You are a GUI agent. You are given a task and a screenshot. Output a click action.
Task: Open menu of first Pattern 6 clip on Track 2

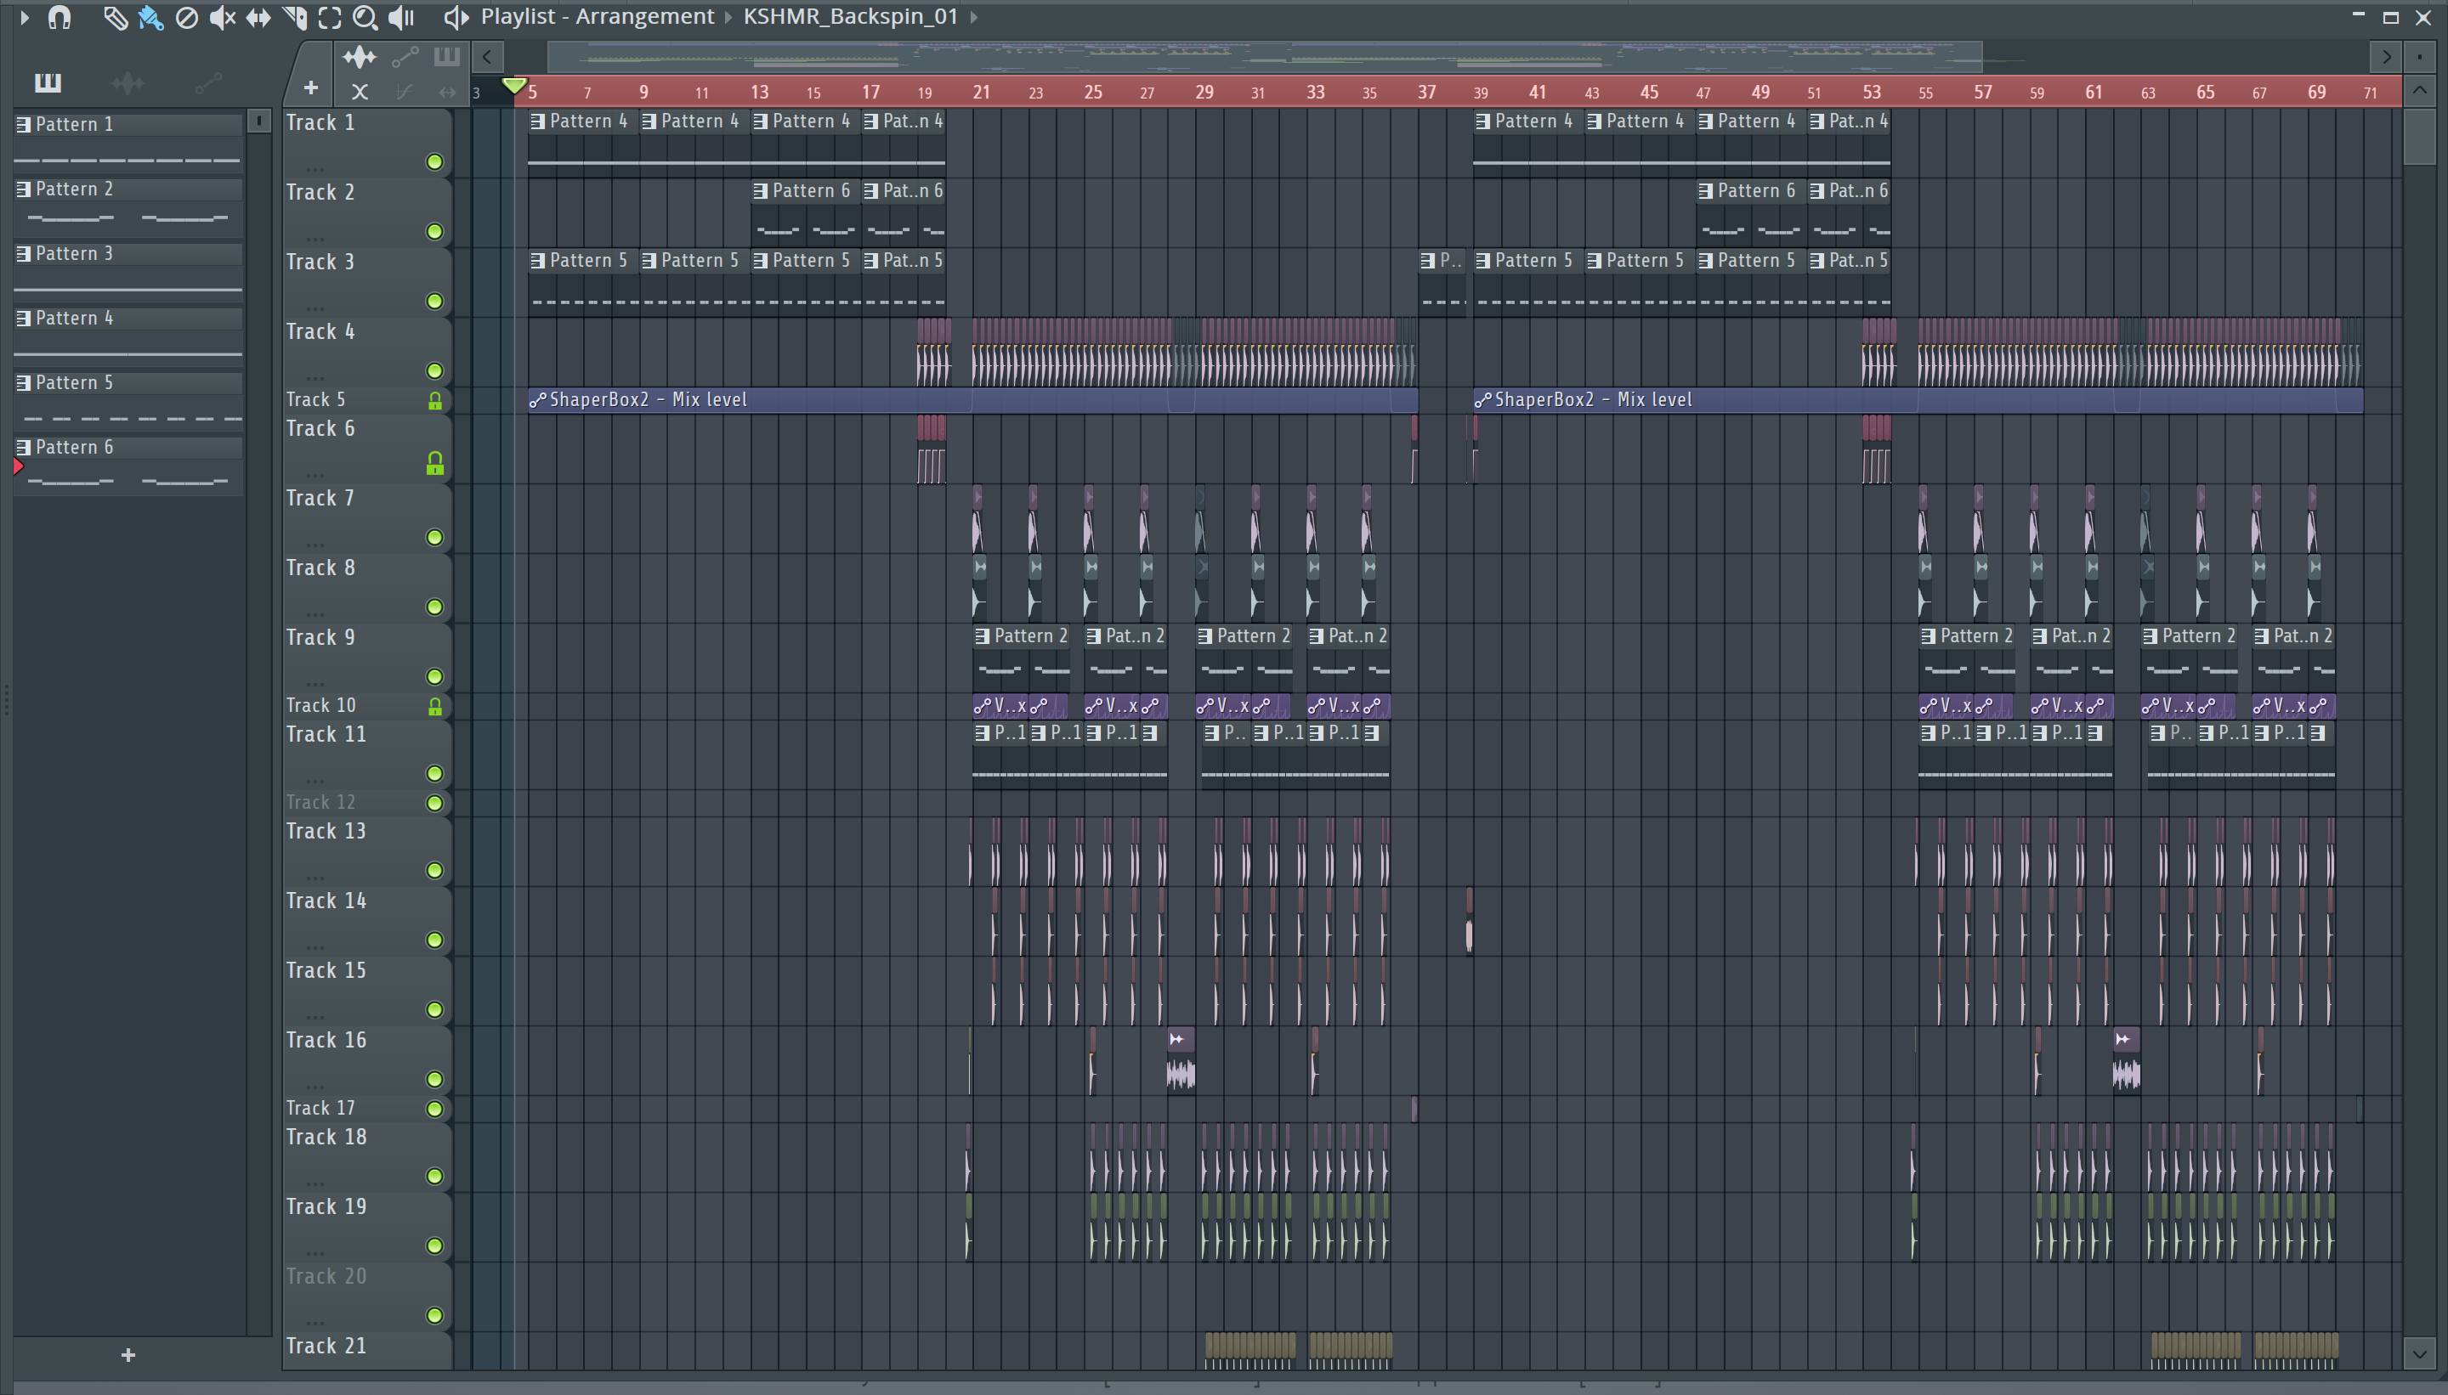760,192
